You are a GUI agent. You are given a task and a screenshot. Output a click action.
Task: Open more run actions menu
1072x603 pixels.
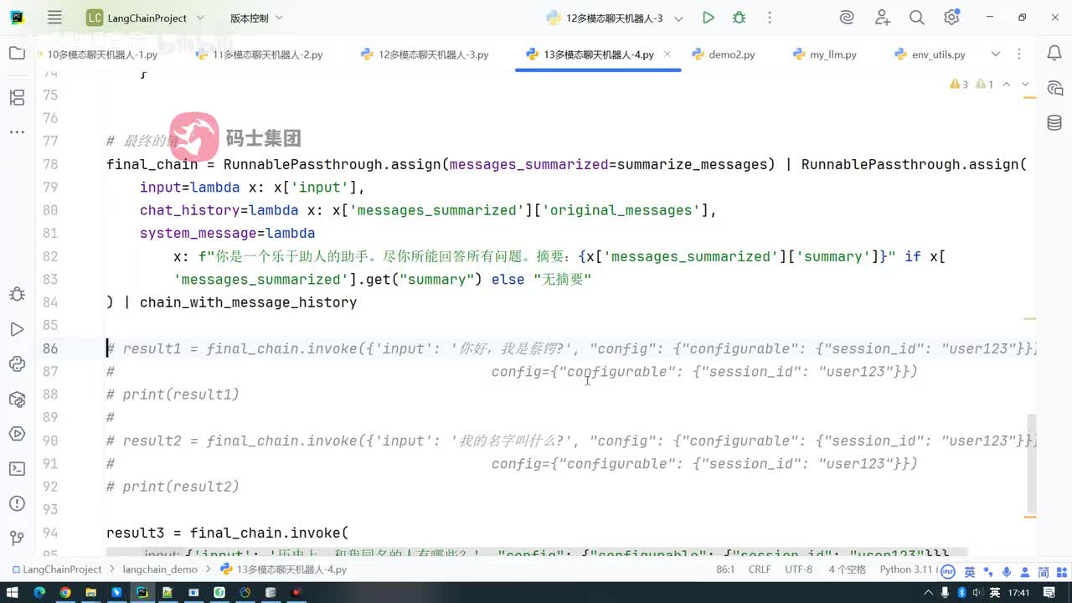[x=770, y=18]
